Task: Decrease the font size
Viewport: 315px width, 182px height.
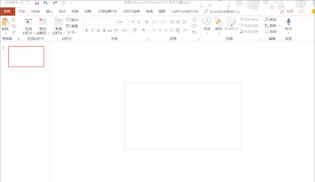Action: coord(139,22)
